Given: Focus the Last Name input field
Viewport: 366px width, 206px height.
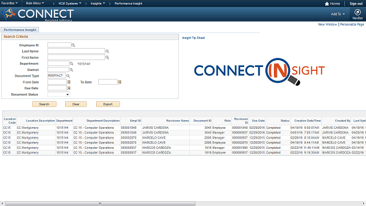Looking at the screenshot, I should [x=76, y=51].
